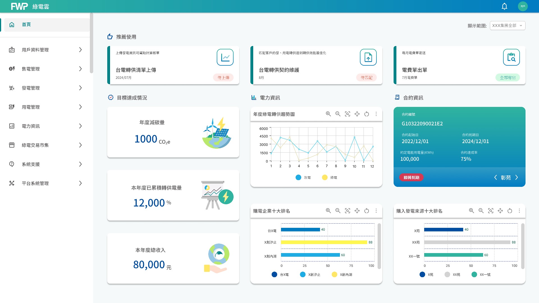
Task: Click pan tool on 購入發電來源十大排名 chart
Action: coord(500,211)
